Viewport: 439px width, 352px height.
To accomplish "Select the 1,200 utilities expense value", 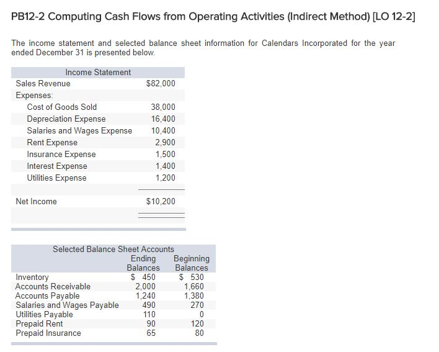I will pos(166,178).
